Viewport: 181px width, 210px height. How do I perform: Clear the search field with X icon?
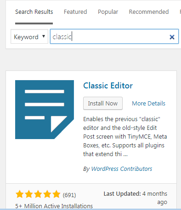coord(172,37)
